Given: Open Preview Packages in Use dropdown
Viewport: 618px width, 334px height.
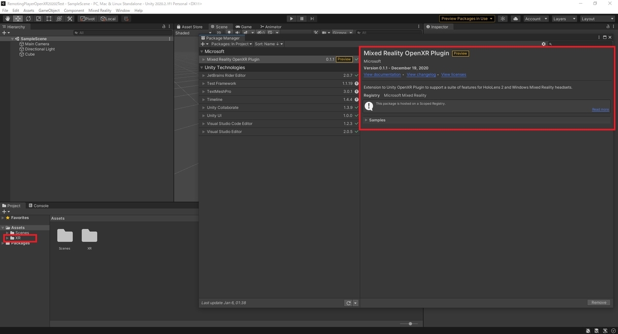Looking at the screenshot, I should (467, 18).
